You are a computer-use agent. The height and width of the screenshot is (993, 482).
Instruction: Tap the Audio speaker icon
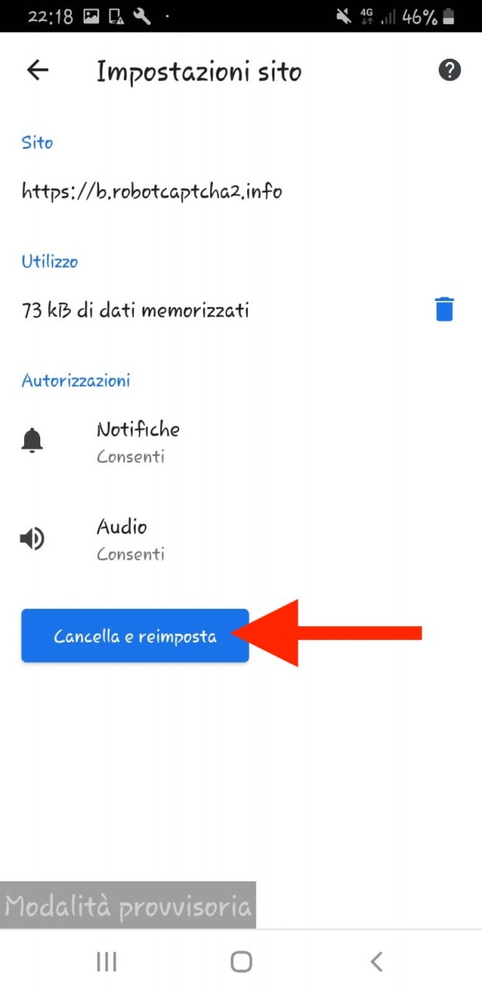click(x=33, y=539)
